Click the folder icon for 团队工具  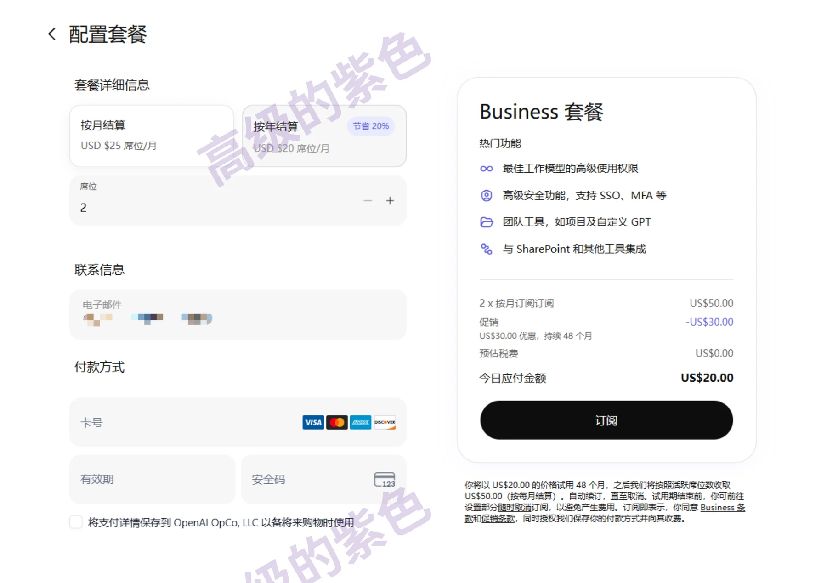487,222
